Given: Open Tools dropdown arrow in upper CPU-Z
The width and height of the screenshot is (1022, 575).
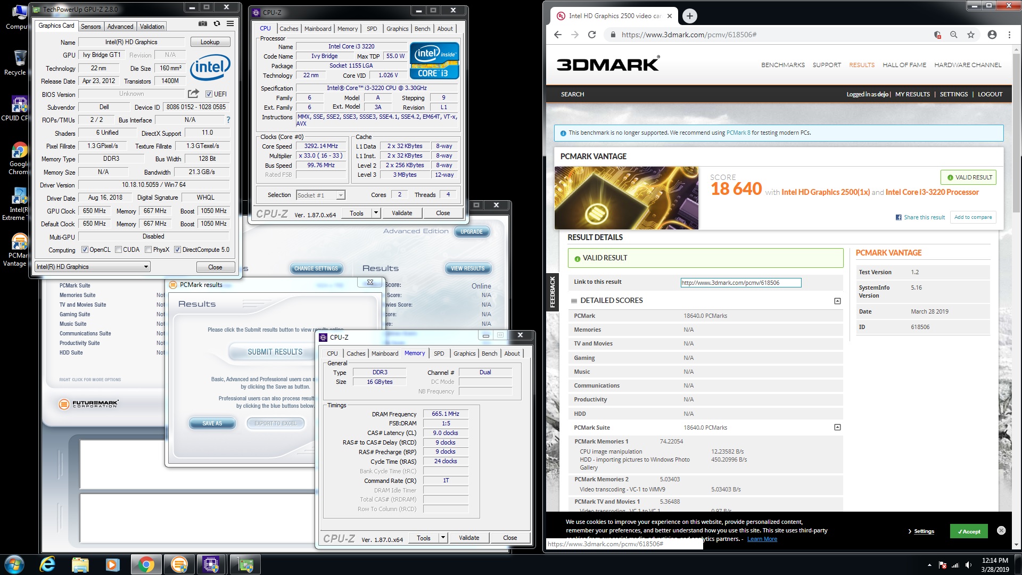Looking at the screenshot, I should click(x=376, y=213).
